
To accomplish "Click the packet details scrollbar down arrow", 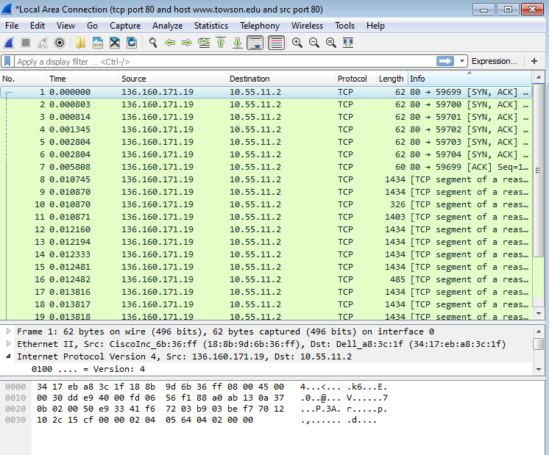I will (x=539, y=369).
